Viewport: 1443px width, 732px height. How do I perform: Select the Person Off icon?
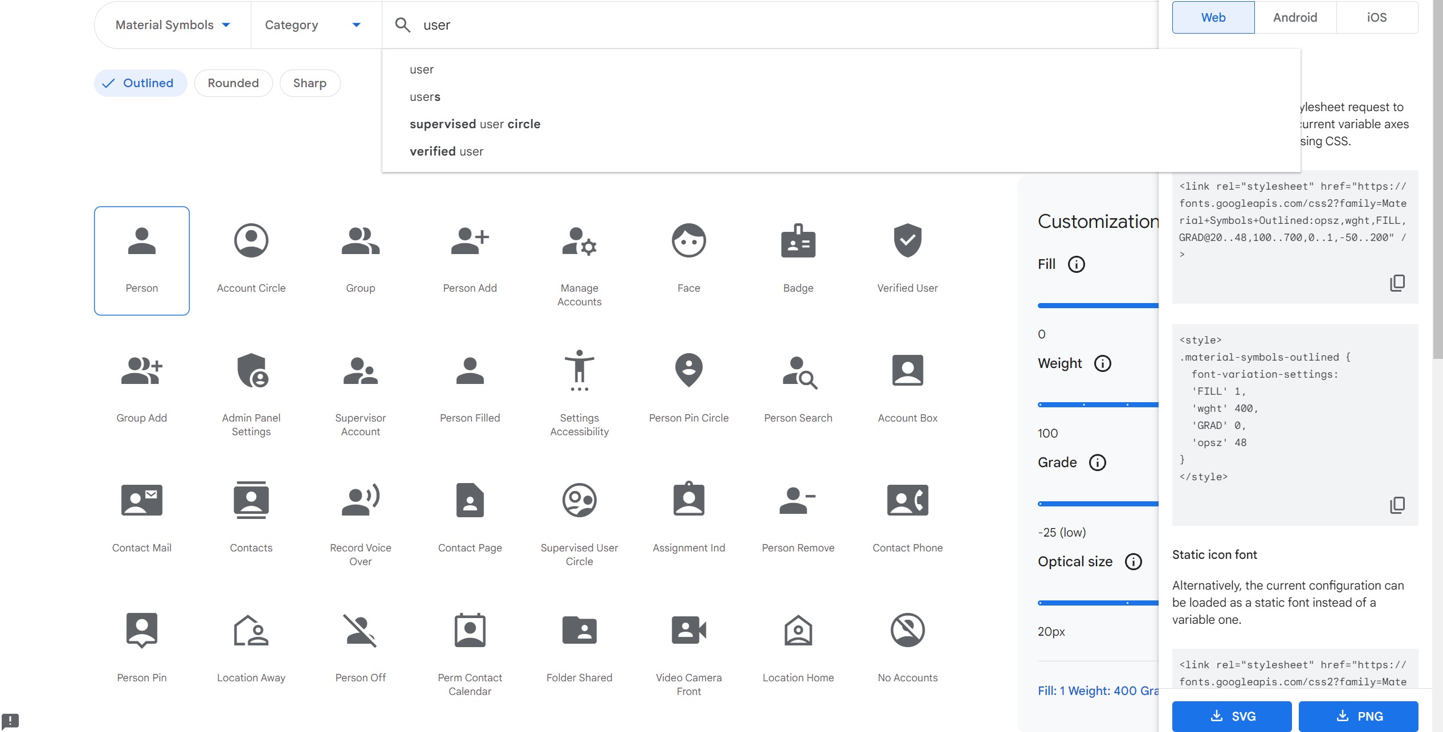point(360,631)
